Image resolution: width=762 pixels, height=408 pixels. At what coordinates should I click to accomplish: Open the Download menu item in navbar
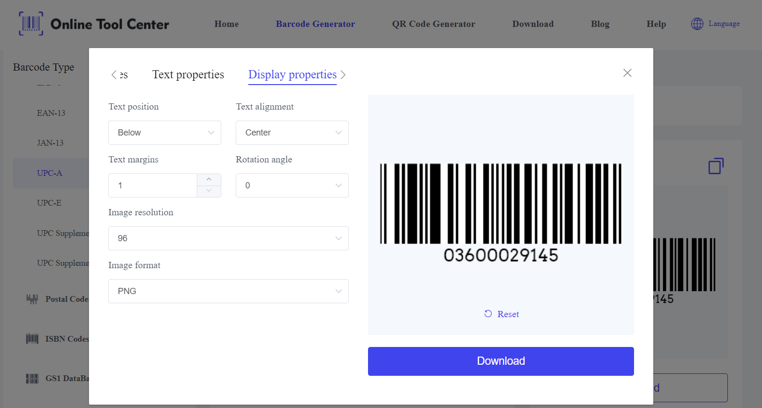tap(533, 24)
